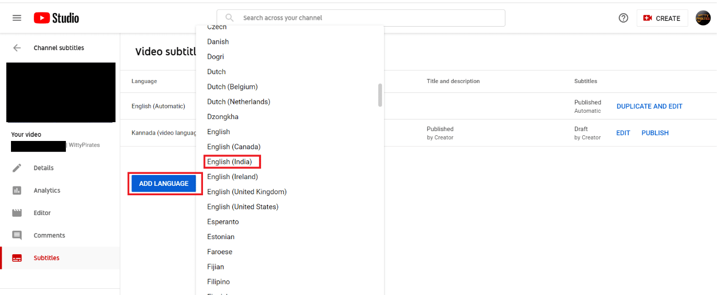Click the language list scrollbar thumb
This screenshot has height=295, width=722.
(x=380, y=95)
